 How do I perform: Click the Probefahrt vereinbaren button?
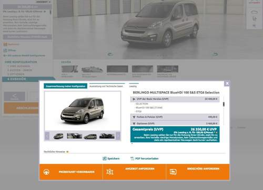pos(71,172)
